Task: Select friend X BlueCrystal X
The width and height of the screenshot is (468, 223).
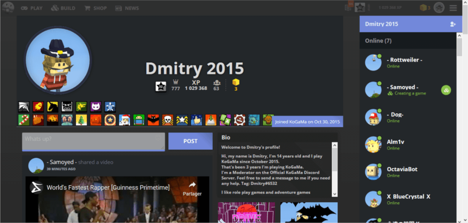Action: [x=408, y=199]
